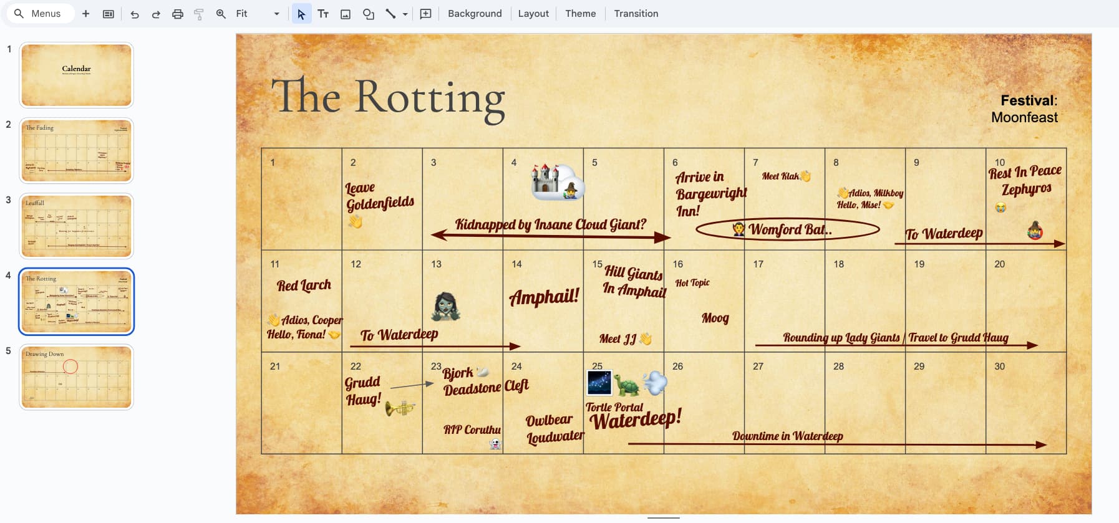Select slide 5 Drawing Down thumbnail
Viewport: 1119px width, 523px height.
coord(76,377)
